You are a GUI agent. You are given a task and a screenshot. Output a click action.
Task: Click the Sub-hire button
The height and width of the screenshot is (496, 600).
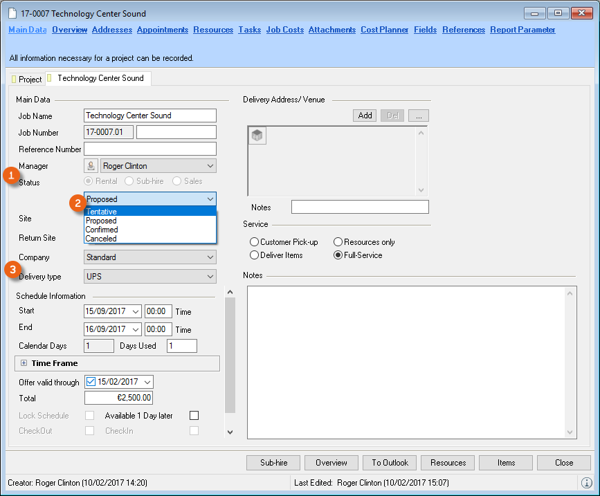tap(274, 463)
